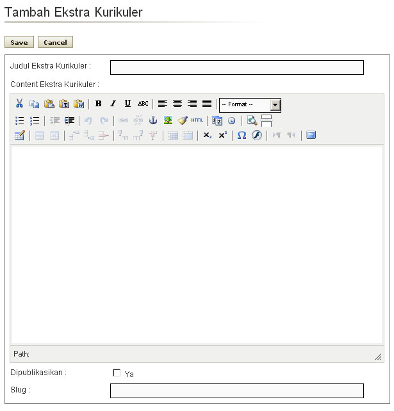Insert an ordered numbered list
Screen dimensions: 394x411
coord(35,120)
